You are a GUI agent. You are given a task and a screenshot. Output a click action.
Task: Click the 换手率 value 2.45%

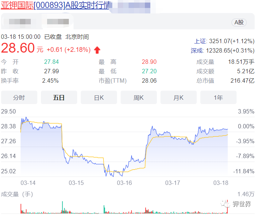pos(50,81)
